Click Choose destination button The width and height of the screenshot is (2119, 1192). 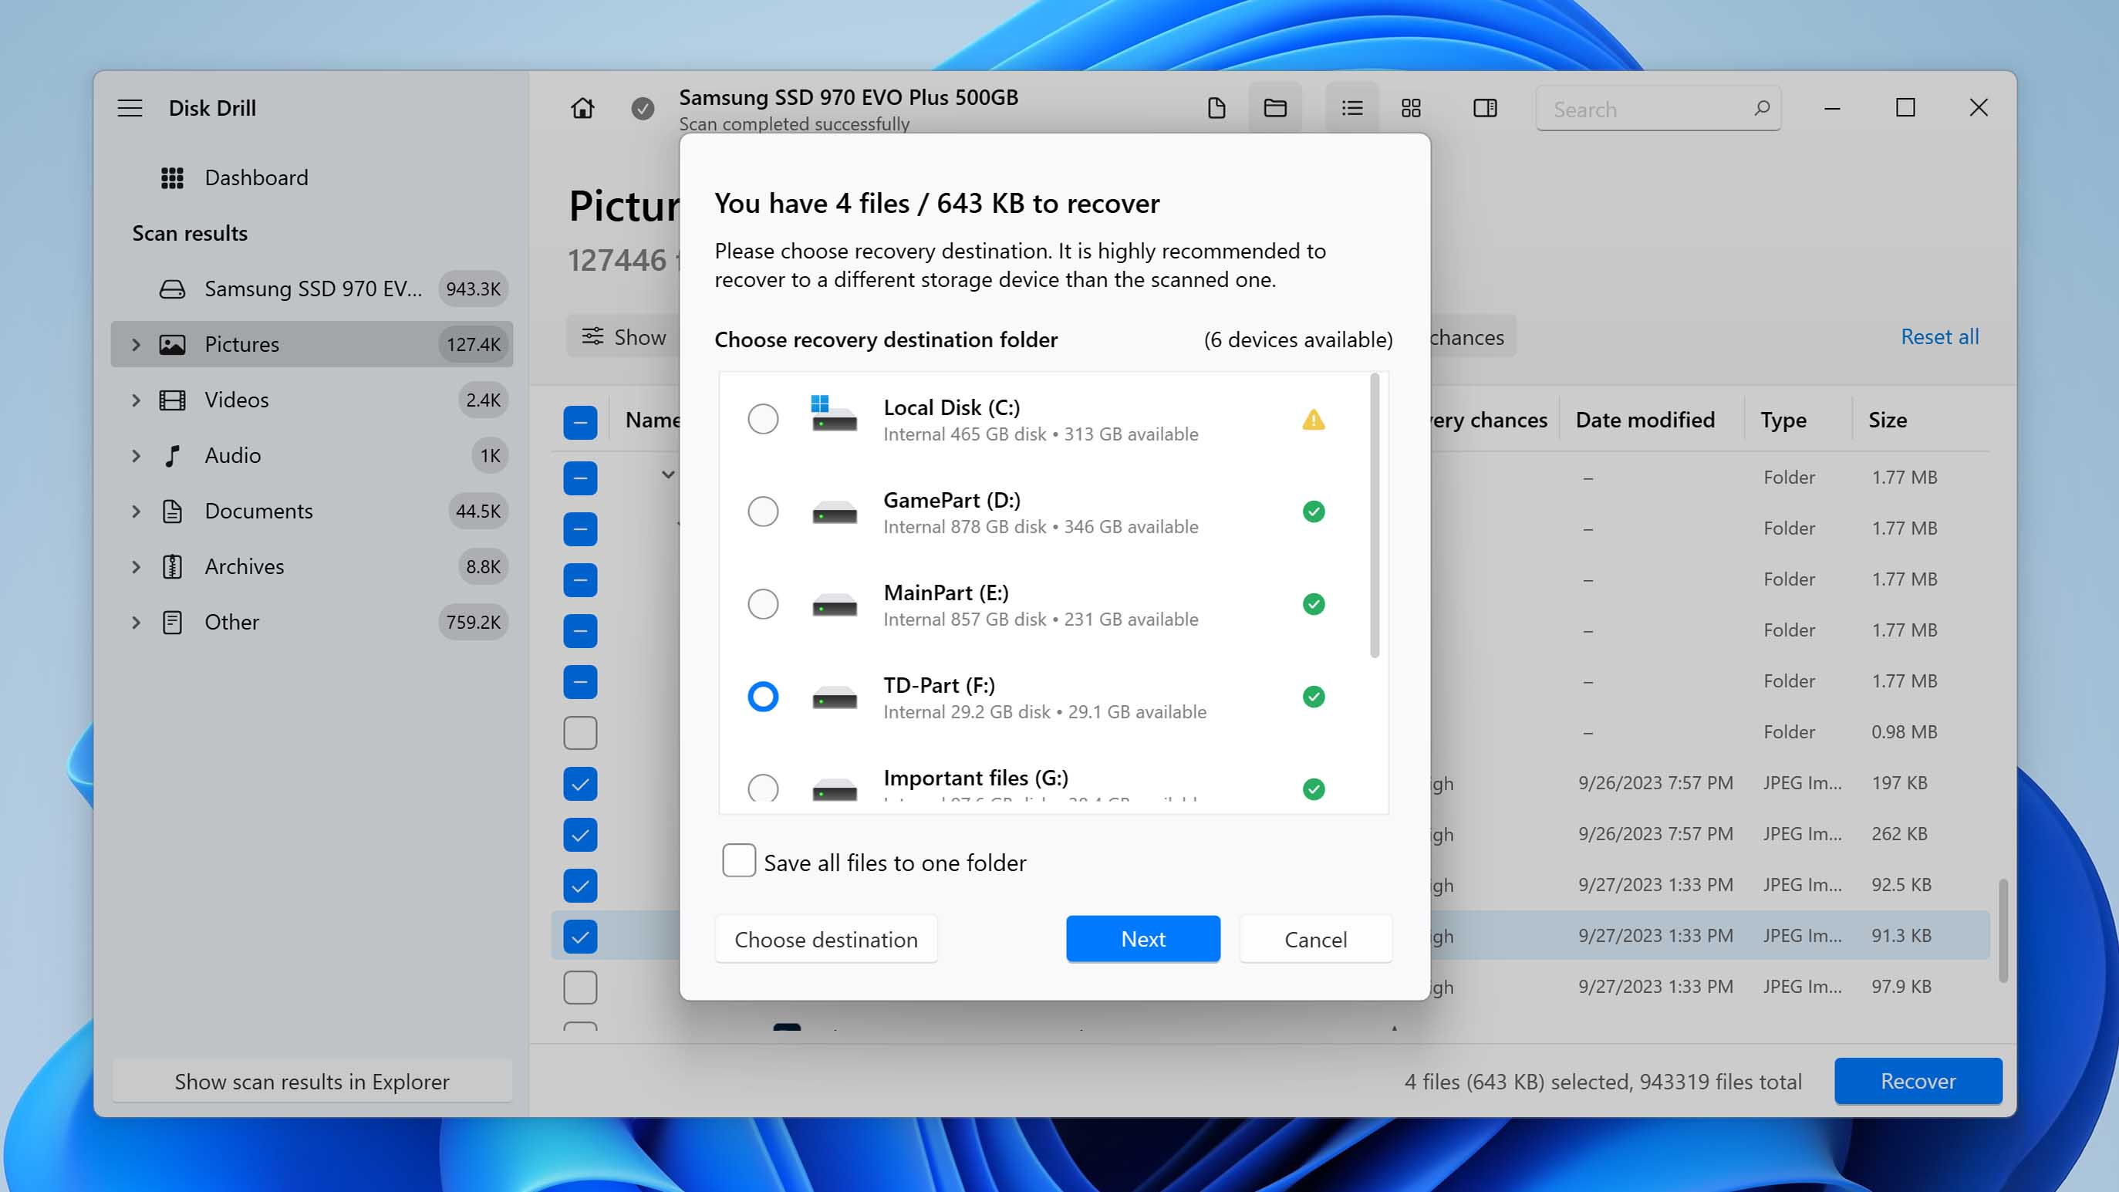tap(826, 939)
